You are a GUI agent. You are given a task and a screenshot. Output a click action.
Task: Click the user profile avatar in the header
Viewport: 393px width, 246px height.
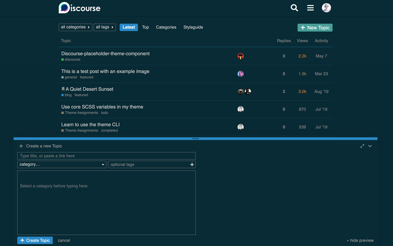pyautogui.click(x=326, y=8)
